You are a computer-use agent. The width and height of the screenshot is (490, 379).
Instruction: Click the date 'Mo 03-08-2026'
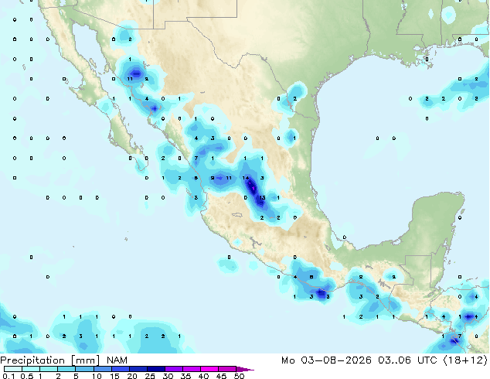[x=327, y=360]
